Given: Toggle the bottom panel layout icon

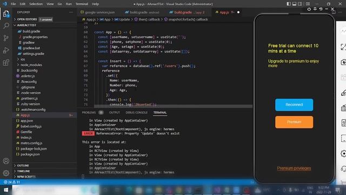Looking at the screenshot, I should coord(294,4).
